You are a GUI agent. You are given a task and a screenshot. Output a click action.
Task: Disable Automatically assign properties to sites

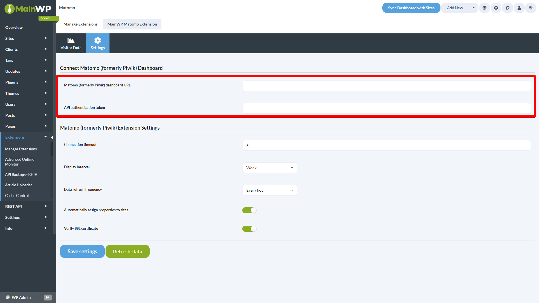pyautogui.click(x=249, y=210)
